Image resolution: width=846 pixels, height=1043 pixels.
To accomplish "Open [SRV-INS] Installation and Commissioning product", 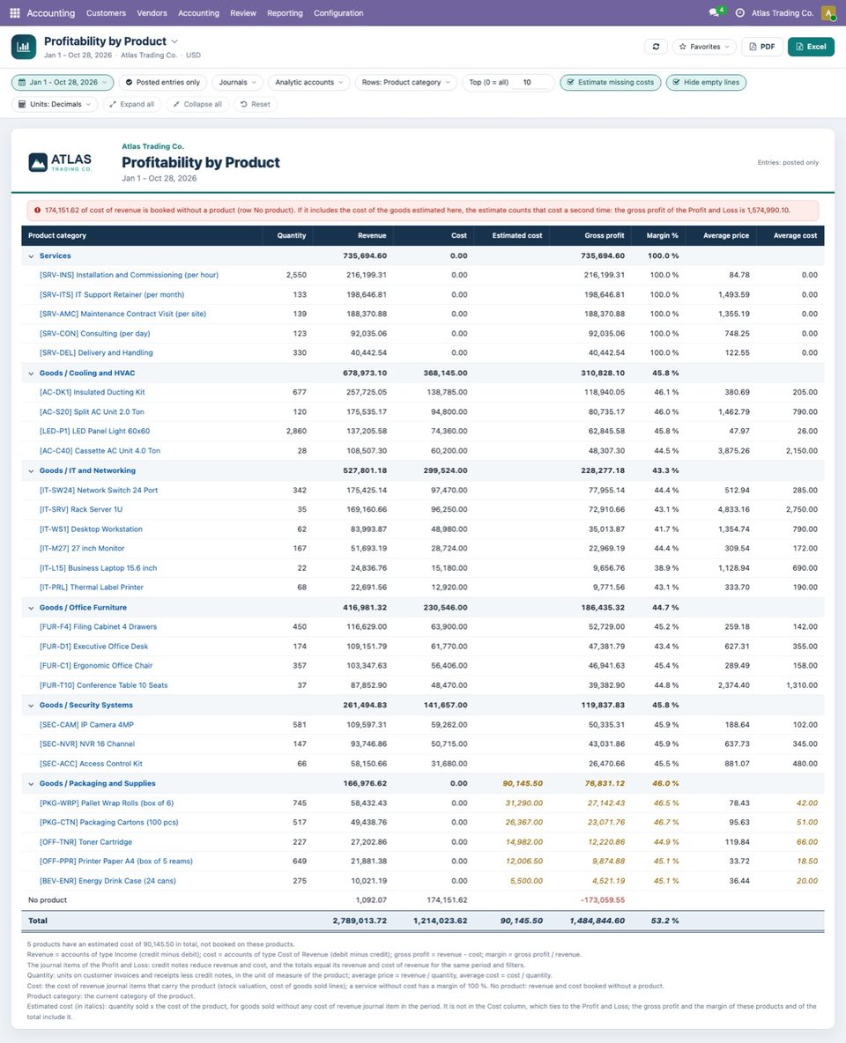I will point(130,275).
